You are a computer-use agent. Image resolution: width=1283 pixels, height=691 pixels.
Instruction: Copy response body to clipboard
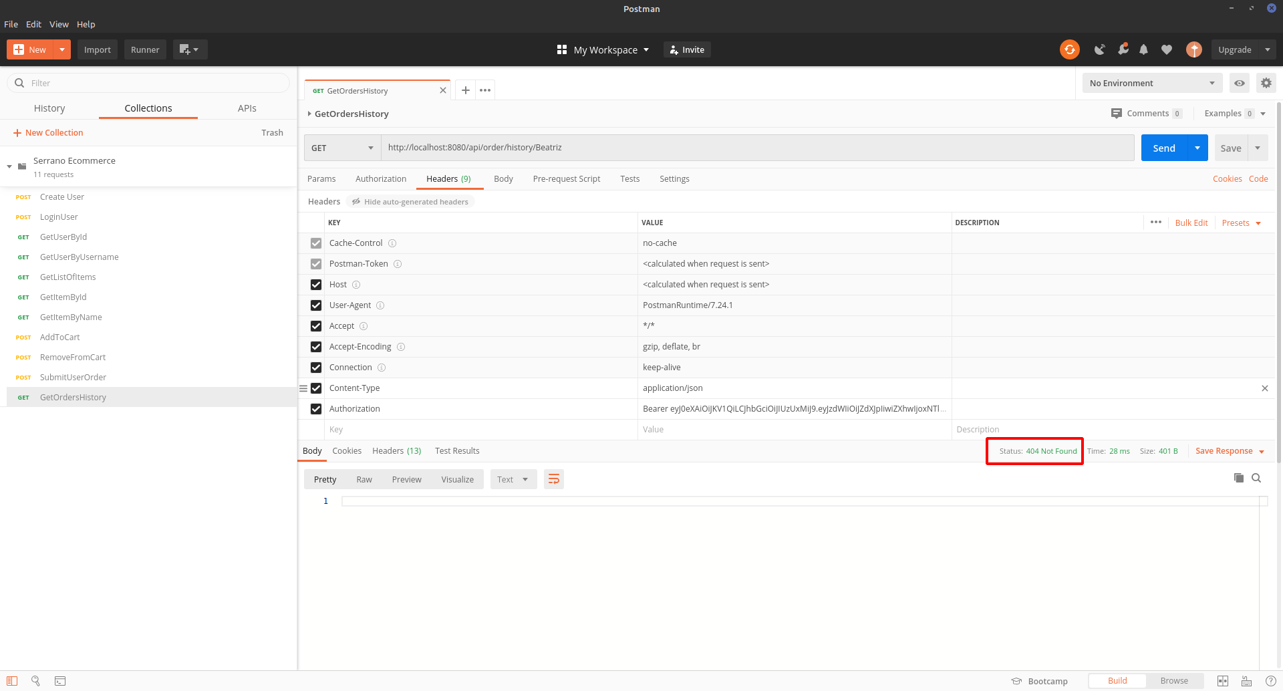tap(1239, 478)
